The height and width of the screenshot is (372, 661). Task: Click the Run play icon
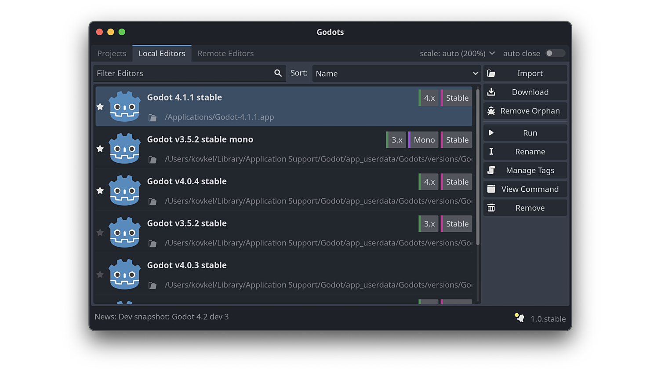[491, 133]
